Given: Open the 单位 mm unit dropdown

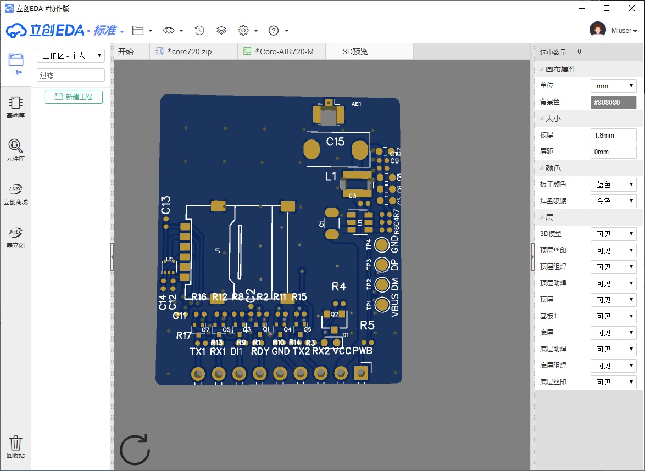Looking at the screenshot, I should pyautogui.click(x=613, y=86).
